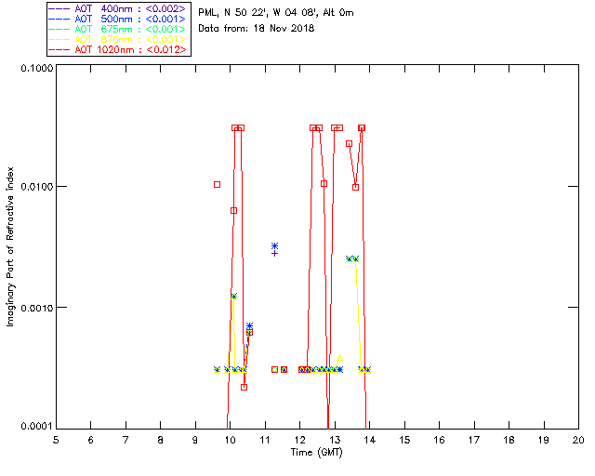Click the blue asterisk marker near 11 GMT
The image size is (595, 476).
click(275, 246)
